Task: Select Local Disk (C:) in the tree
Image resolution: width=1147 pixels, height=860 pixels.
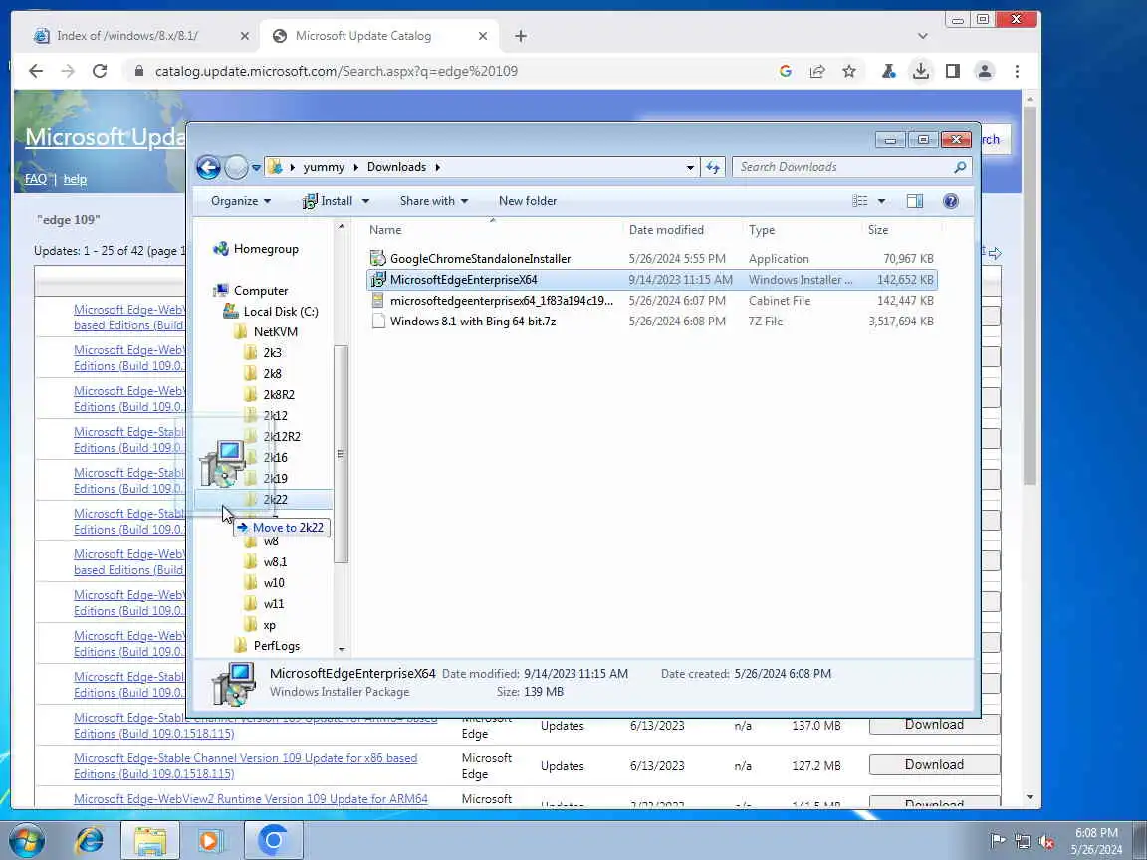Action: click(280, 312)
